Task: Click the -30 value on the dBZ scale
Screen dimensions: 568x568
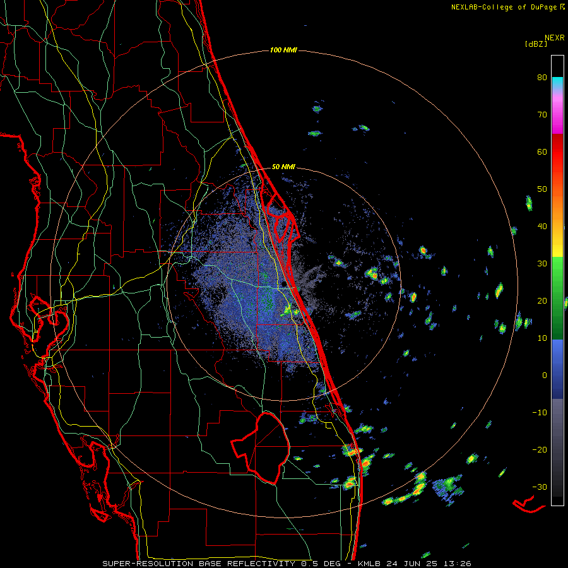Action: [540, 487]
